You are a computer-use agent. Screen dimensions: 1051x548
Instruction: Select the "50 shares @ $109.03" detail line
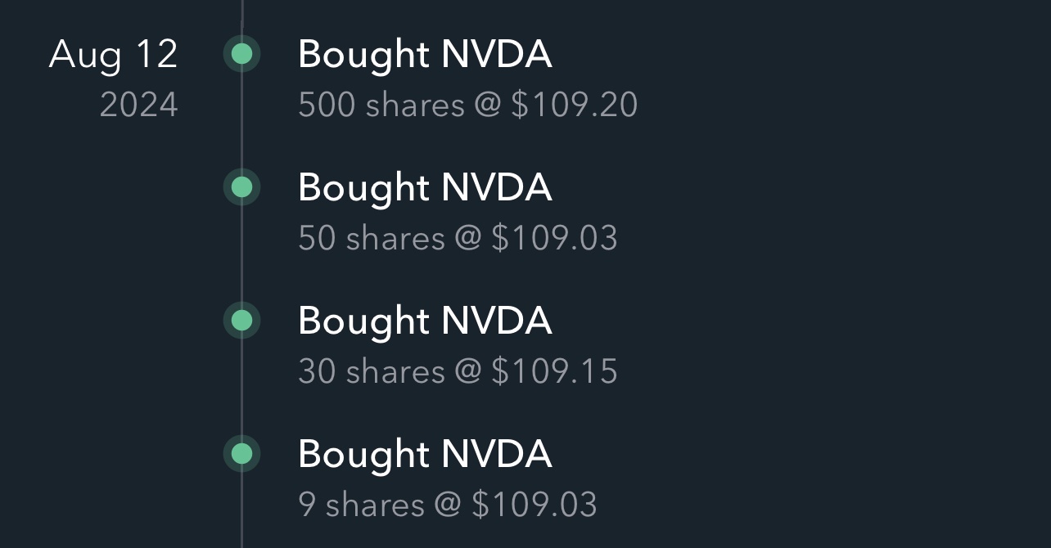458,238
